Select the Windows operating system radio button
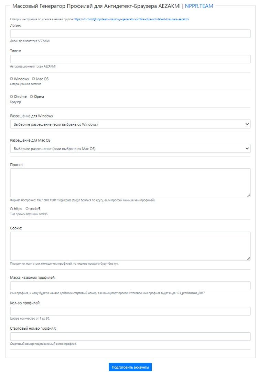Image resolution: width=258 pixels, height=372 pixels. tap(11, 79)
